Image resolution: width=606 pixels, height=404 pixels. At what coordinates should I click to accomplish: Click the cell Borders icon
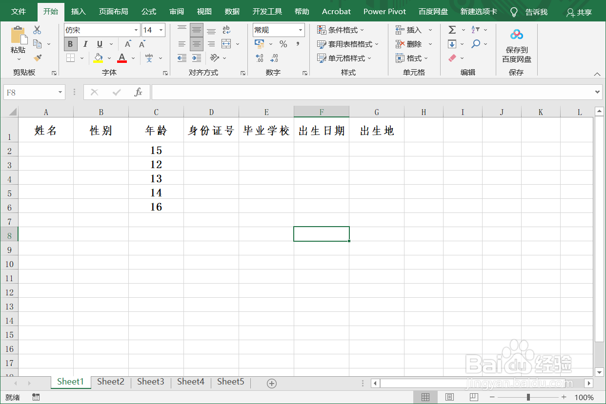(x=71, y=58)
